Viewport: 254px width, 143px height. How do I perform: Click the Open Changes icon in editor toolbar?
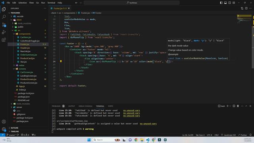pos(242,8)
